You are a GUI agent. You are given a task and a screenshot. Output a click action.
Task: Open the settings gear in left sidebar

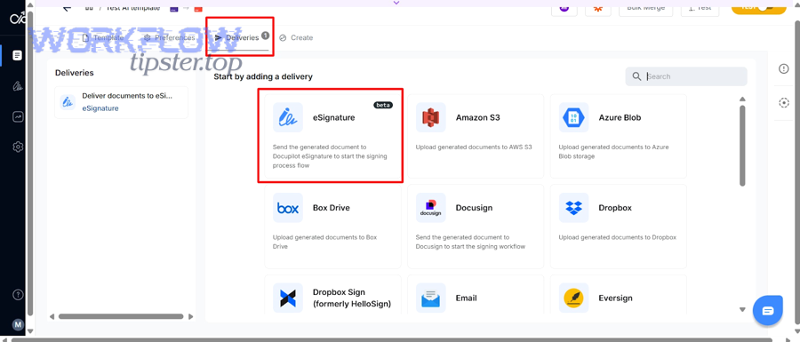click(x=18, y=147)
